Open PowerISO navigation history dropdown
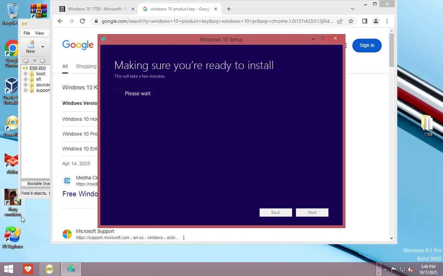Screen dimensions: 443x276 [34, 61]
